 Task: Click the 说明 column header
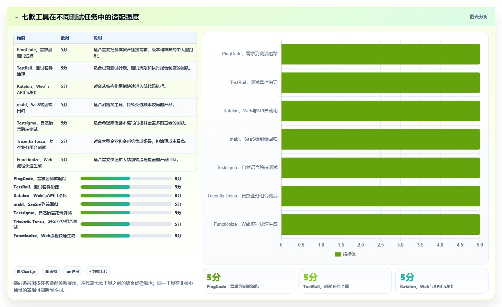98,38
